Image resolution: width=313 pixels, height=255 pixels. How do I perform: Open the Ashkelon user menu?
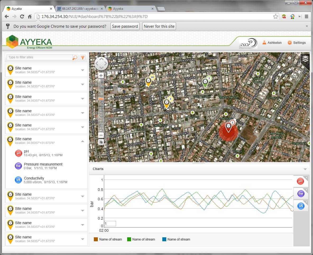tap(272, 43)
